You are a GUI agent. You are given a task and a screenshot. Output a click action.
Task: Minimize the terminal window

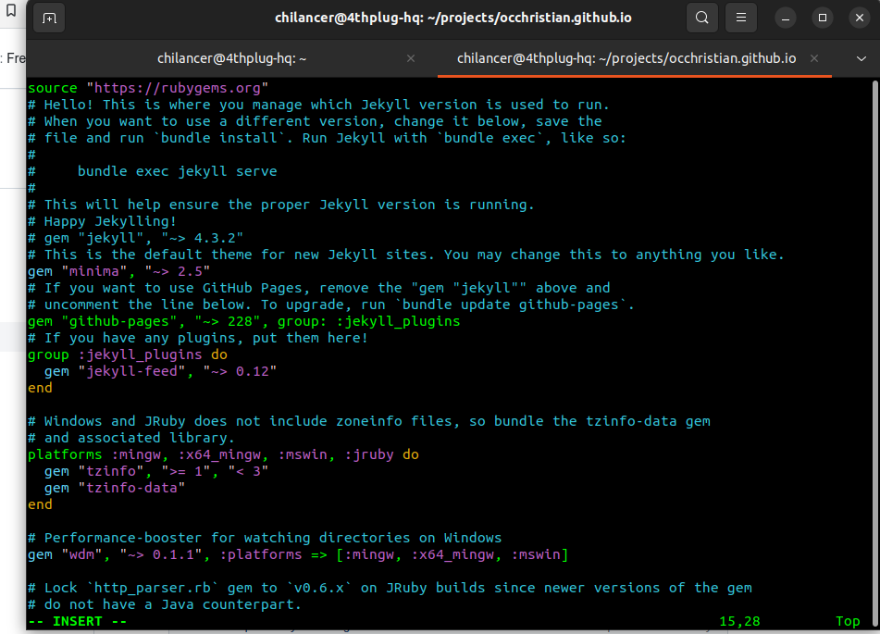(786, 18)
